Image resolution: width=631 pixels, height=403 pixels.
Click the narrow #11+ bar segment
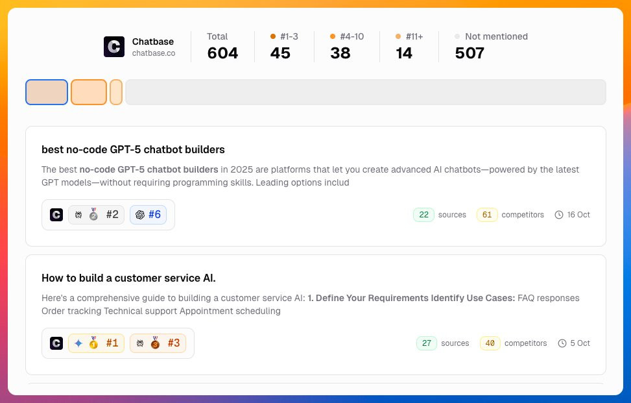116,92
